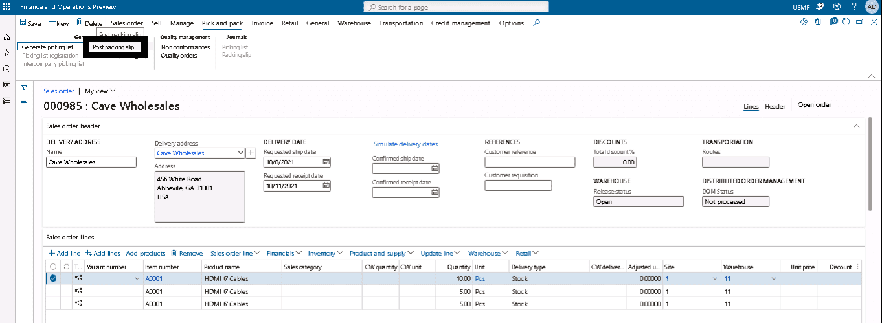Expand Retail menu in lines toolbar
This screenshot has height=323, width=882.
click(527, 253)
